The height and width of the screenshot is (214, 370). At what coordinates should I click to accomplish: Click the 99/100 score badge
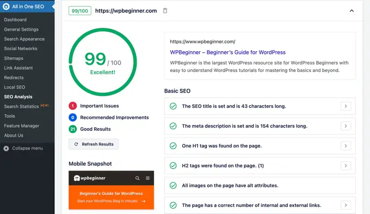80,11
